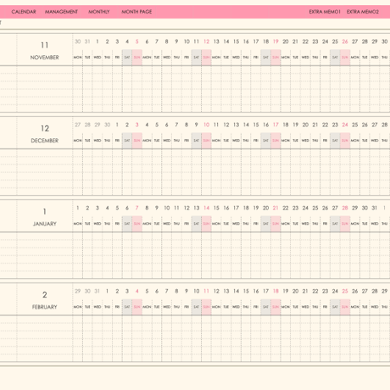Image resolution: width=390 pixels, height=390 pixels.
Task: Click January date 14 in pink
Action: point(207,208)
